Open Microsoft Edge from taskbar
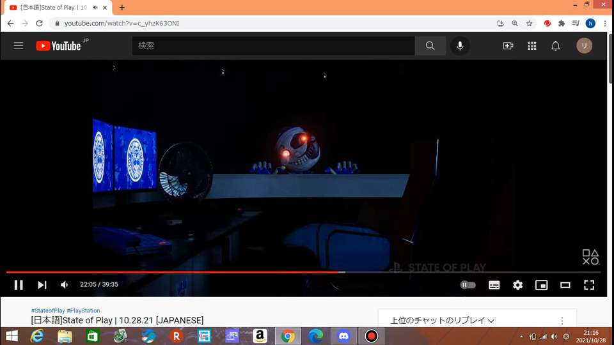The image size is (614, 345). click(315, 336)
